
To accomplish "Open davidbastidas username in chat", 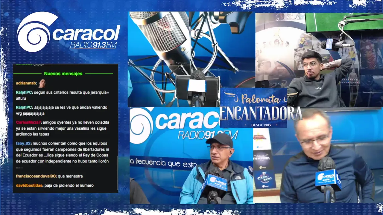I will coord(29,185).
